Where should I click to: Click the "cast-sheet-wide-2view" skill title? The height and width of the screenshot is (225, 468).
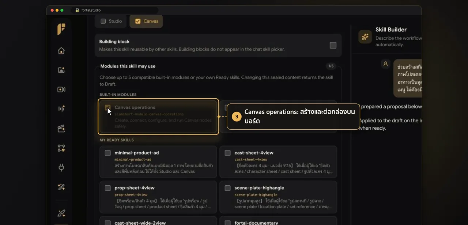[140, 223]
